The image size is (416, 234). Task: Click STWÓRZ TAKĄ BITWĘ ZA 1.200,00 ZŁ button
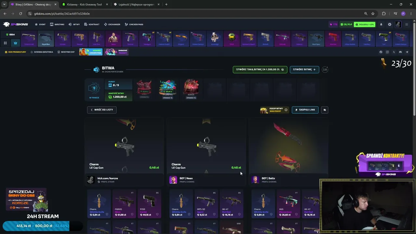click(x=260, y=70)
